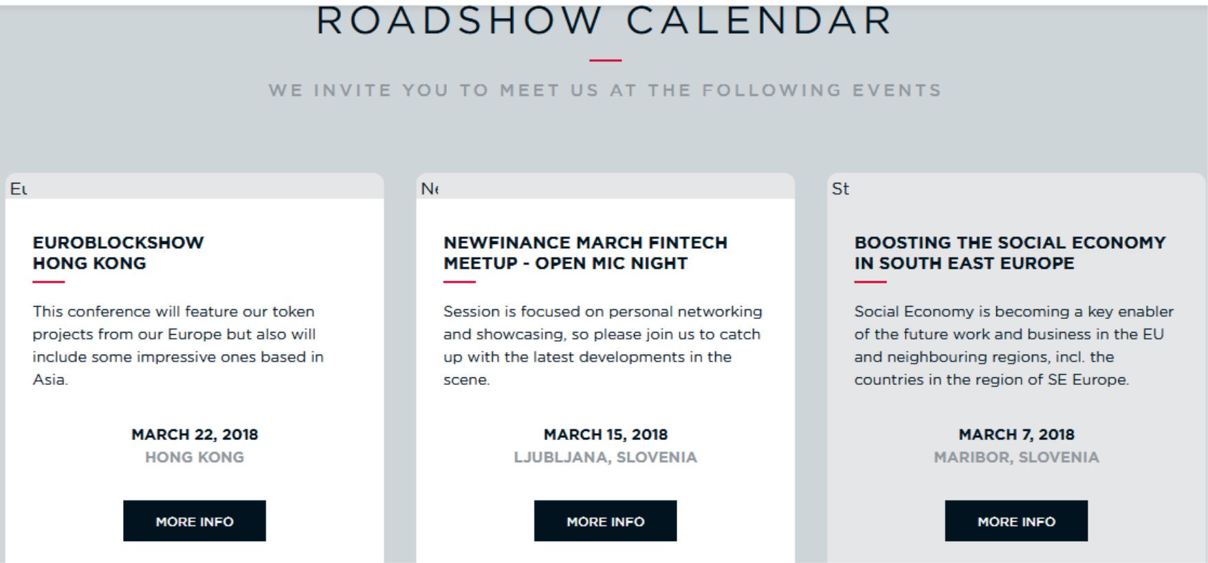Select the NewFinance March Fintech Meetup title

click(x=585, y=253)
